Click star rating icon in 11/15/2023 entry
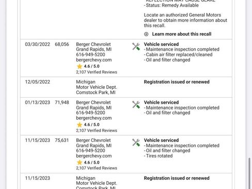Image resolution: width=252 pixels, height=189 pixels. (80, 162)
